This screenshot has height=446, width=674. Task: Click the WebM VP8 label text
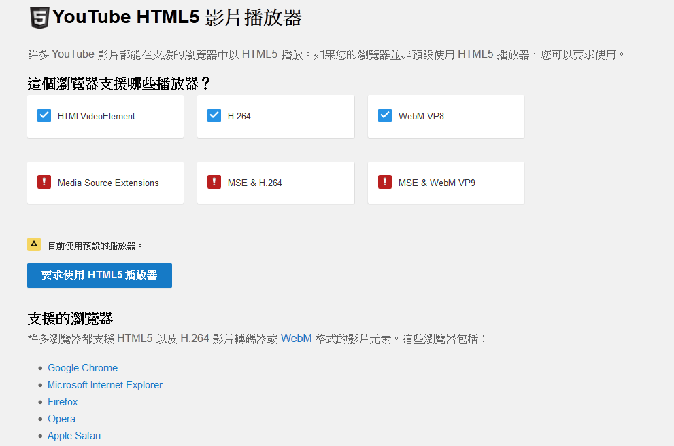click(x=421, y=116)
